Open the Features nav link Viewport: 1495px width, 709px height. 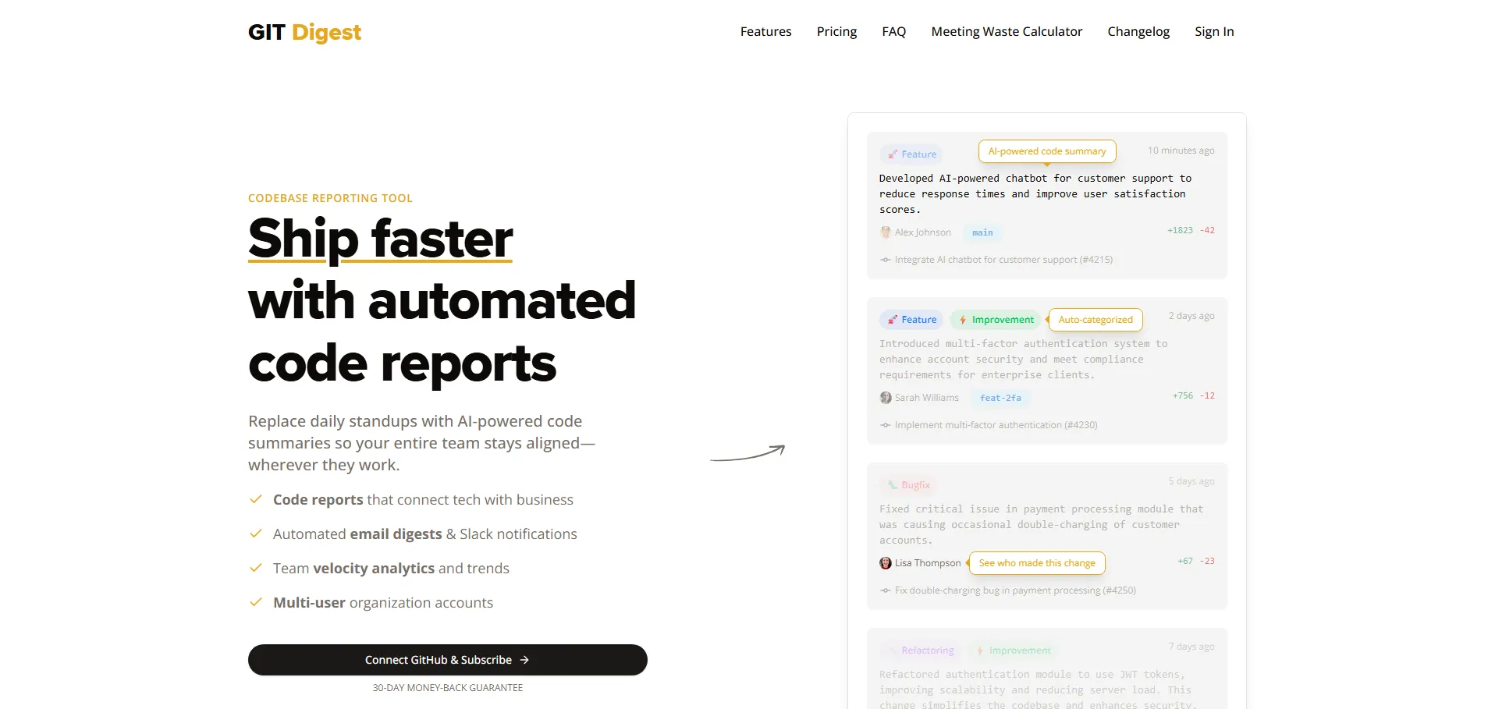click(765, 32)
